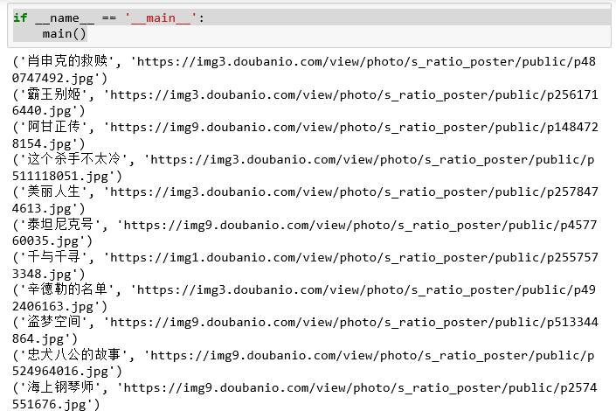The width and height of the screenshot is (616, 411).
Task: Click the '__main__' string in the code
Action: point(161,18)
